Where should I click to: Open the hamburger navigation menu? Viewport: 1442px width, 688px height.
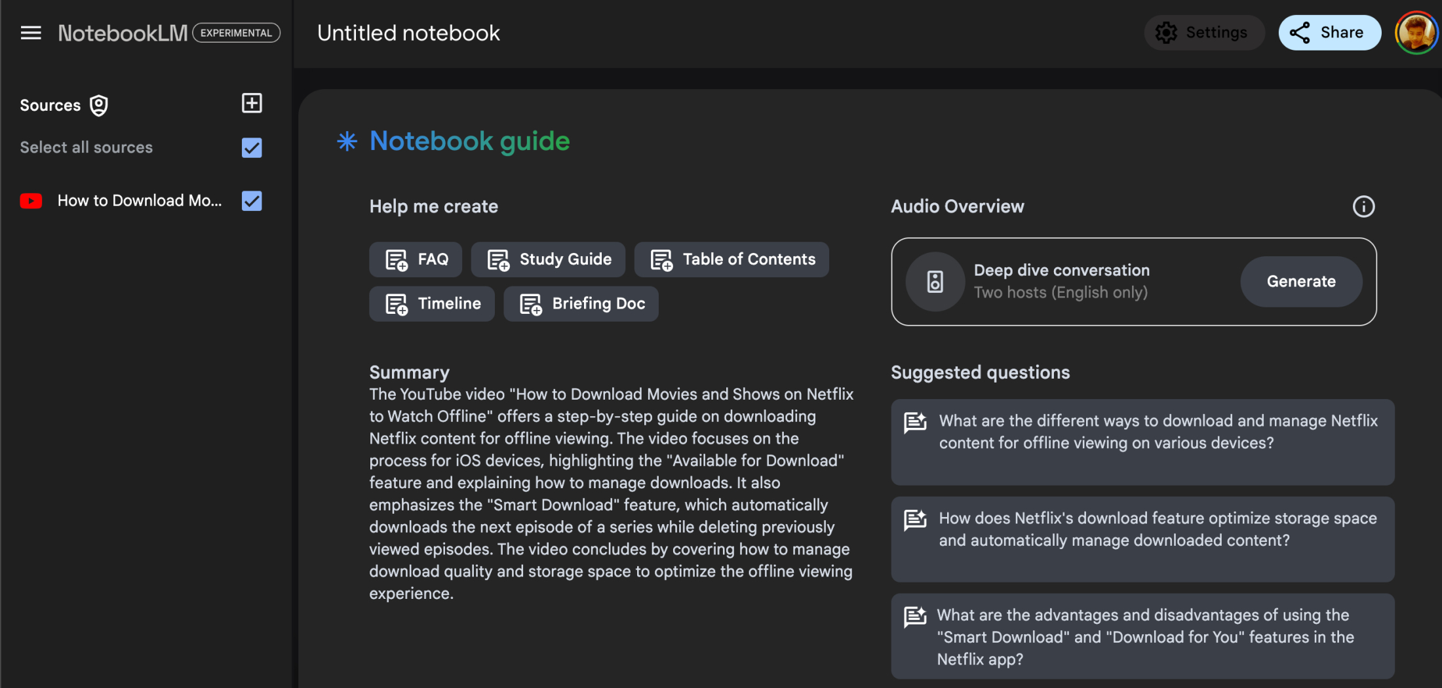pos(31,33)
